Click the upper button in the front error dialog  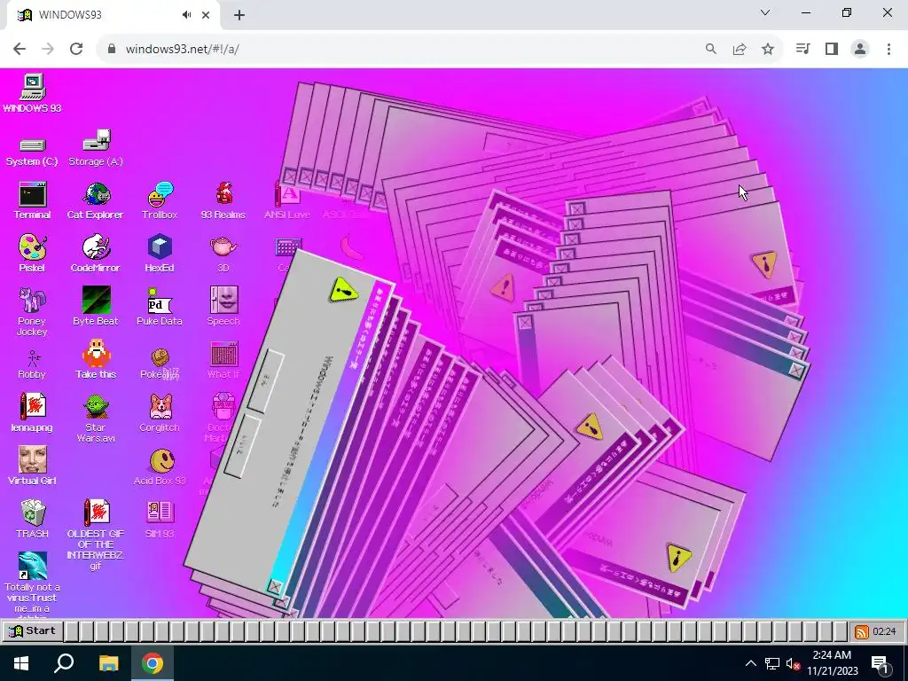coord(266,381)
